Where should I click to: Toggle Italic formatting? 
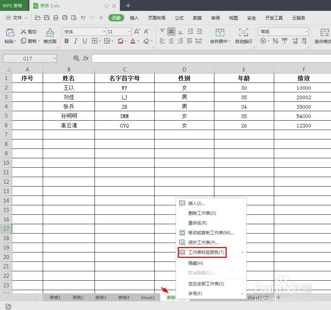point(76,41)
